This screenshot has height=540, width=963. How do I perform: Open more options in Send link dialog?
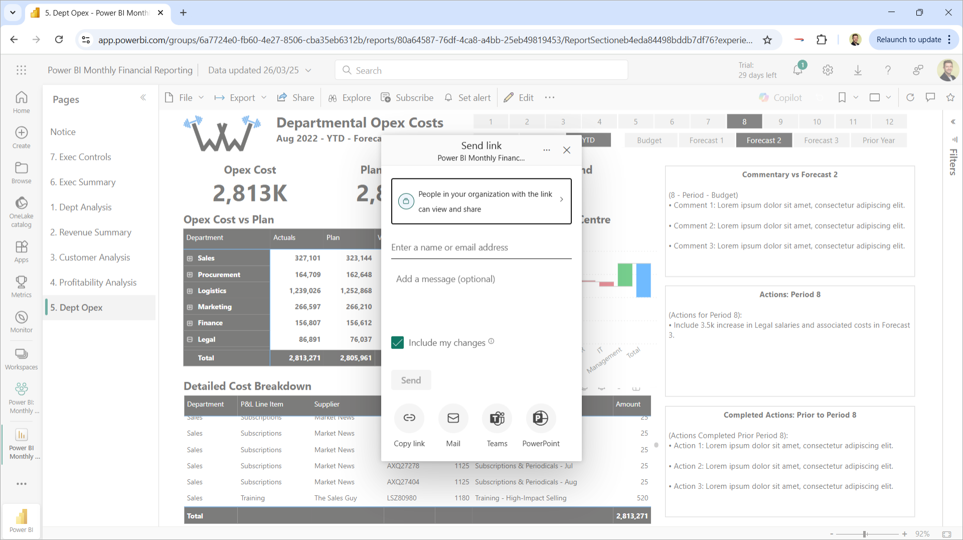[x=547, y=150]
